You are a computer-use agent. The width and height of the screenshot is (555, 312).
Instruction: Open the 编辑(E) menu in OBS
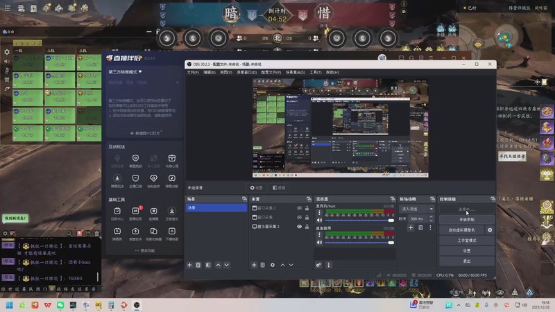[x=210, y=72]
